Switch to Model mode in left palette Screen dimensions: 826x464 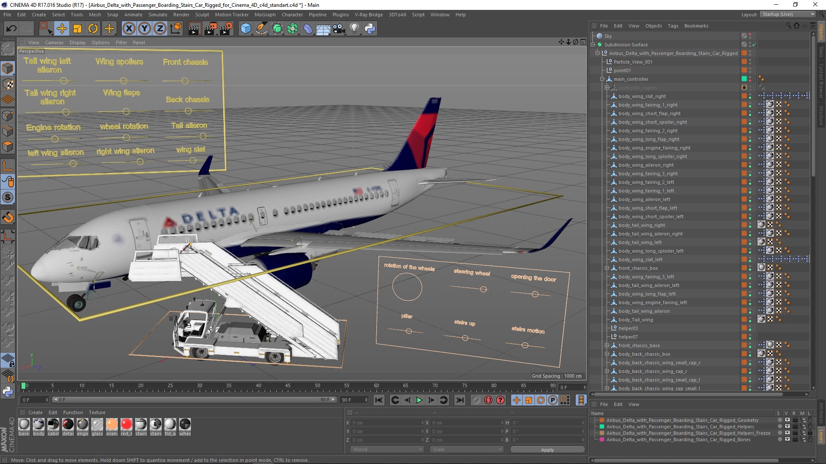click(8, 68)
